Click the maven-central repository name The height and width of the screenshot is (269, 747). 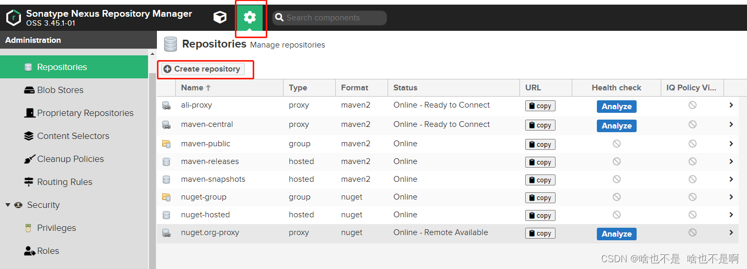(207, 124)
